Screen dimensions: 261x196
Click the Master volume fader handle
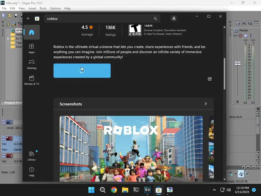(238, 63)
